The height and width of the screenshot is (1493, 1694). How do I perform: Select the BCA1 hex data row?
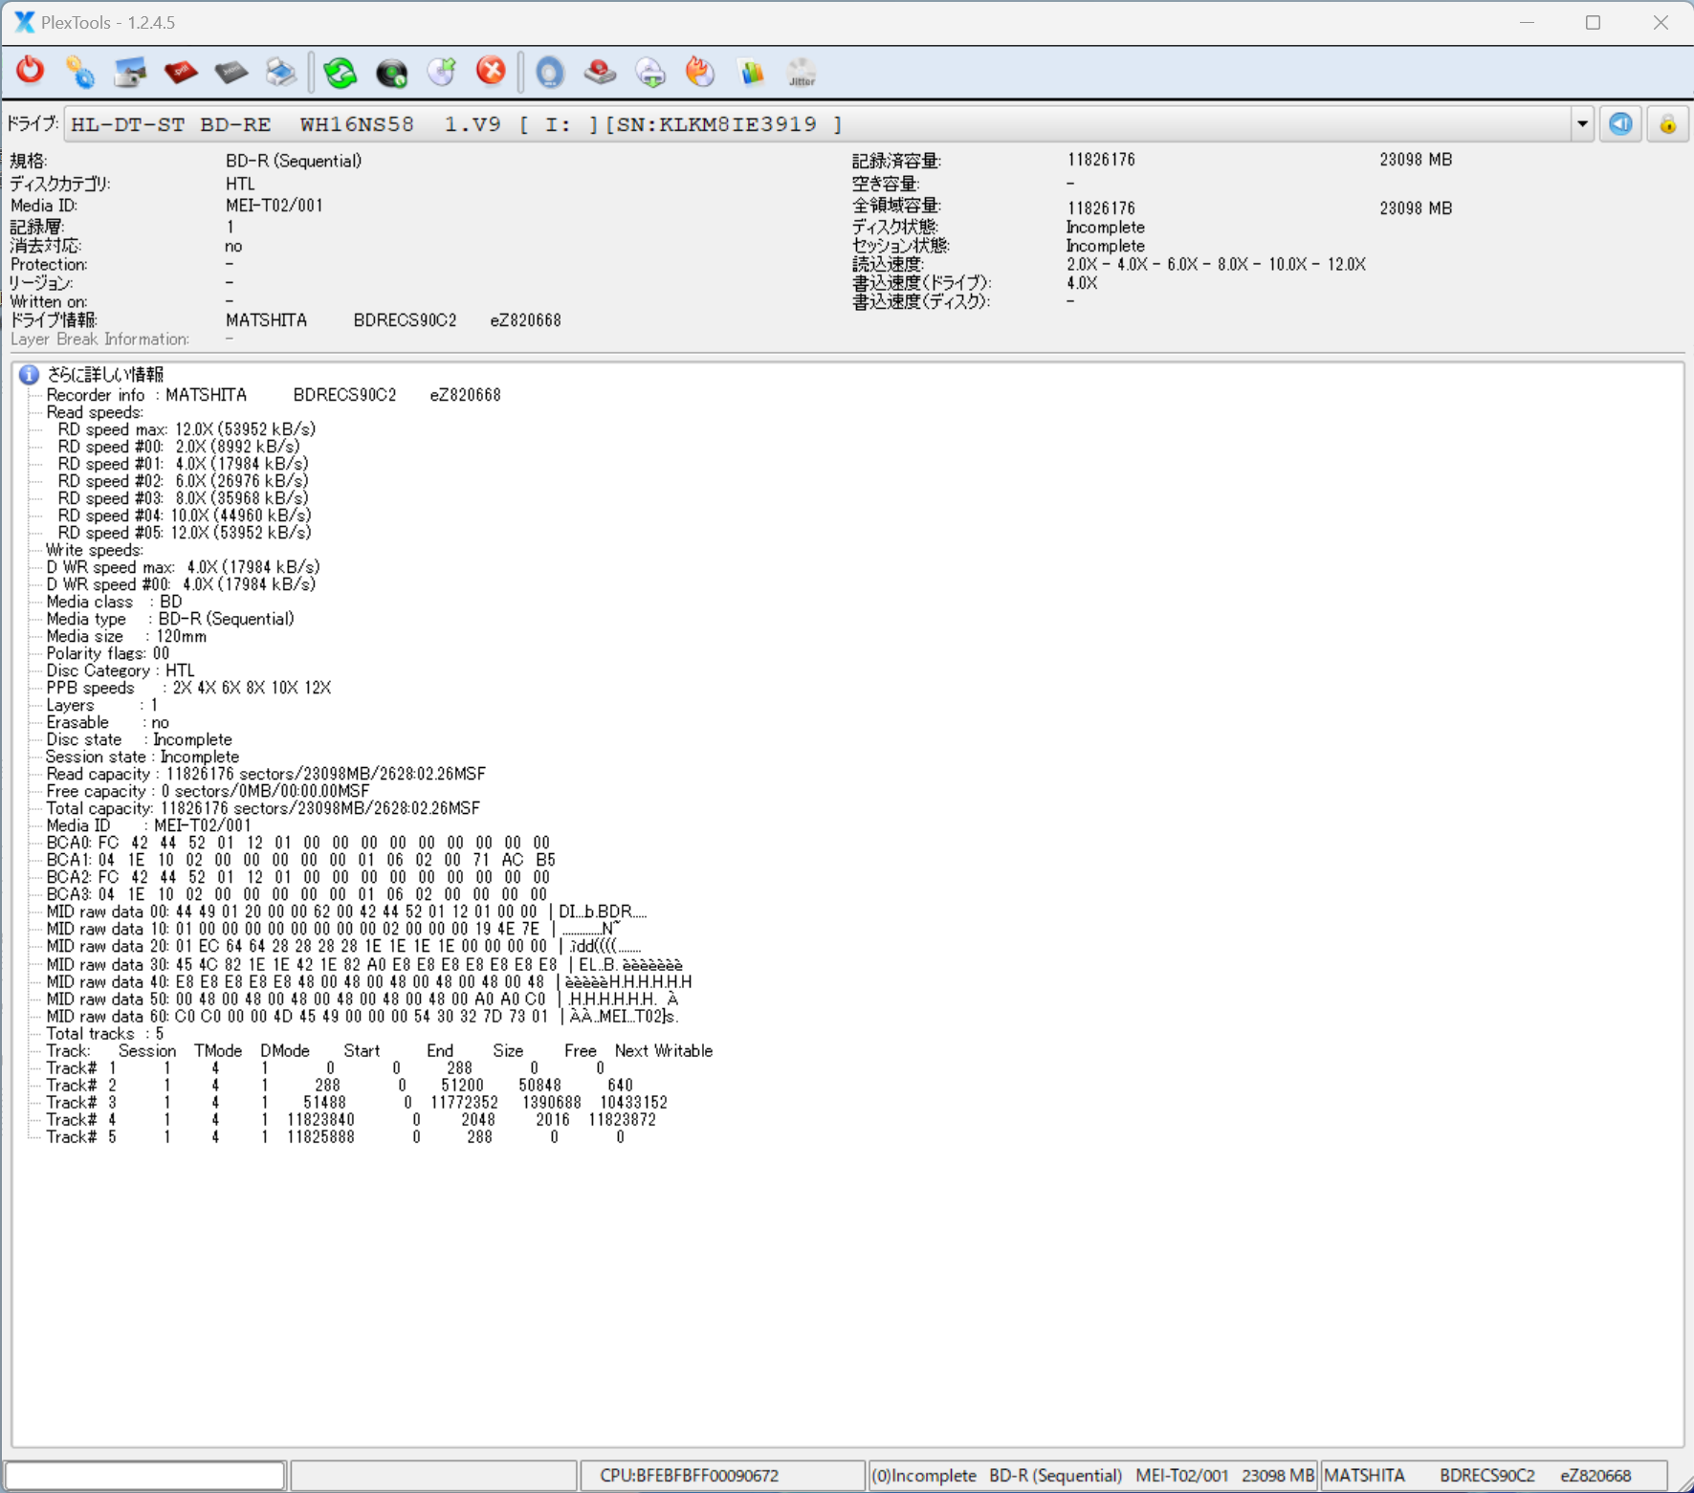click(x=300, y=860)
